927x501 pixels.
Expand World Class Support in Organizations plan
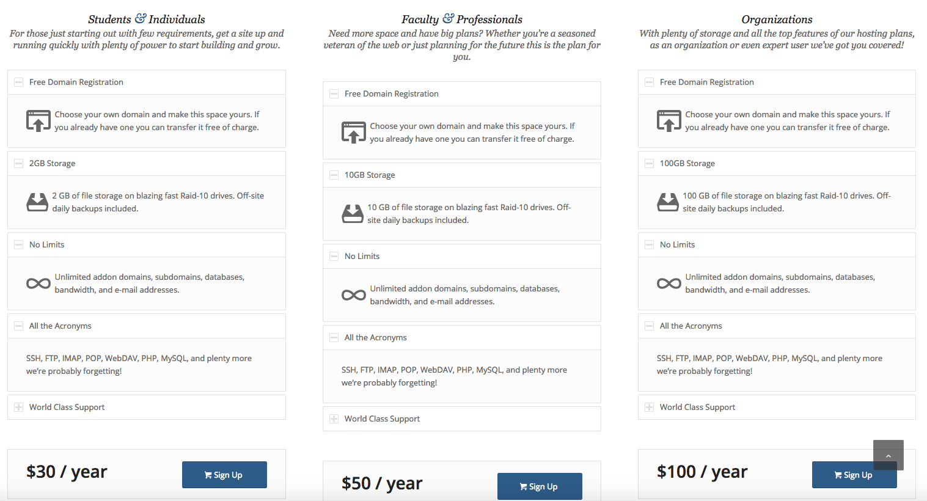777,408
